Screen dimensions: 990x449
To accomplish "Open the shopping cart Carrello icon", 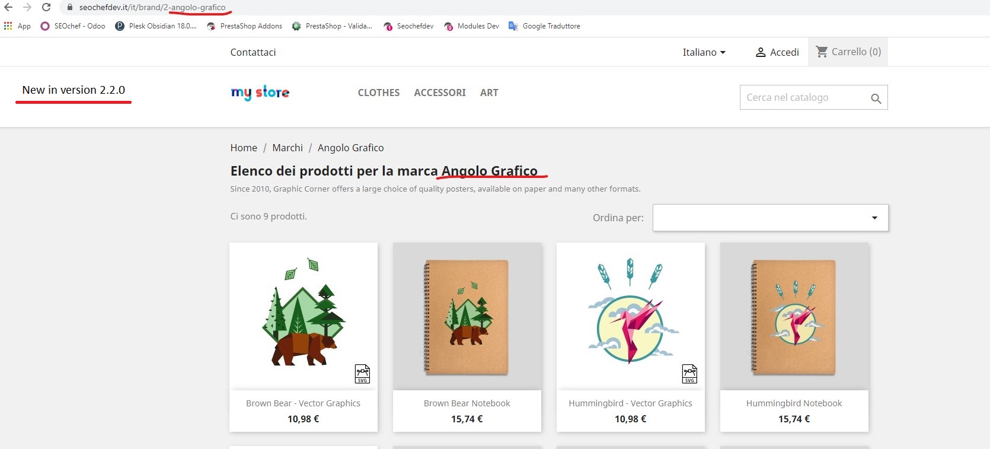I will [822, 52].
